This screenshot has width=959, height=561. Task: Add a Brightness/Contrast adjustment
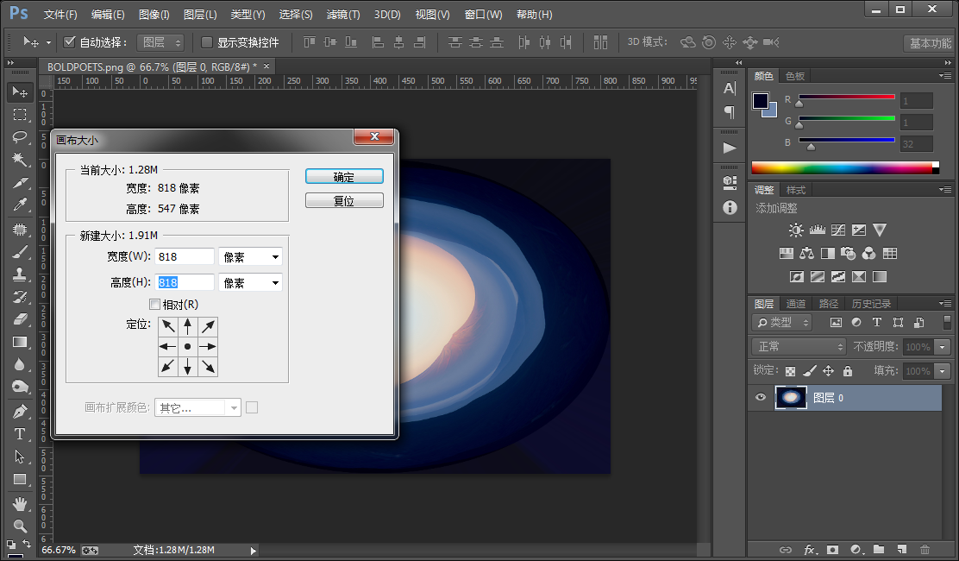(796, 230)
